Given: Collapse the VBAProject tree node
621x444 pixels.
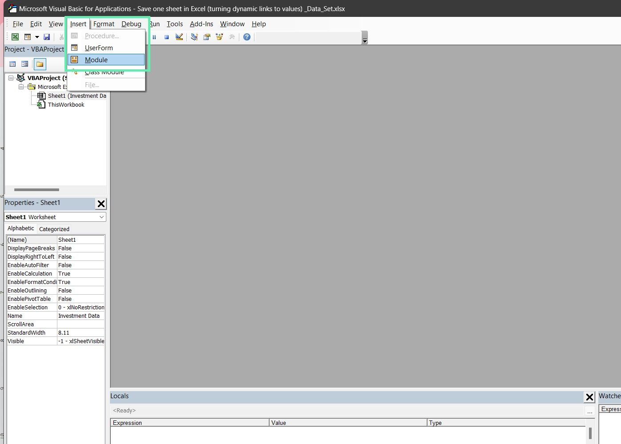Looking at the screenshot, I should click(11, 78).
